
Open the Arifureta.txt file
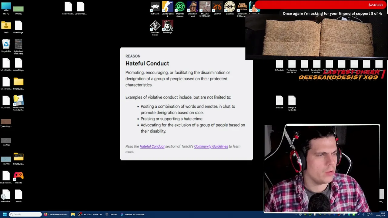(x=279, y=66)
